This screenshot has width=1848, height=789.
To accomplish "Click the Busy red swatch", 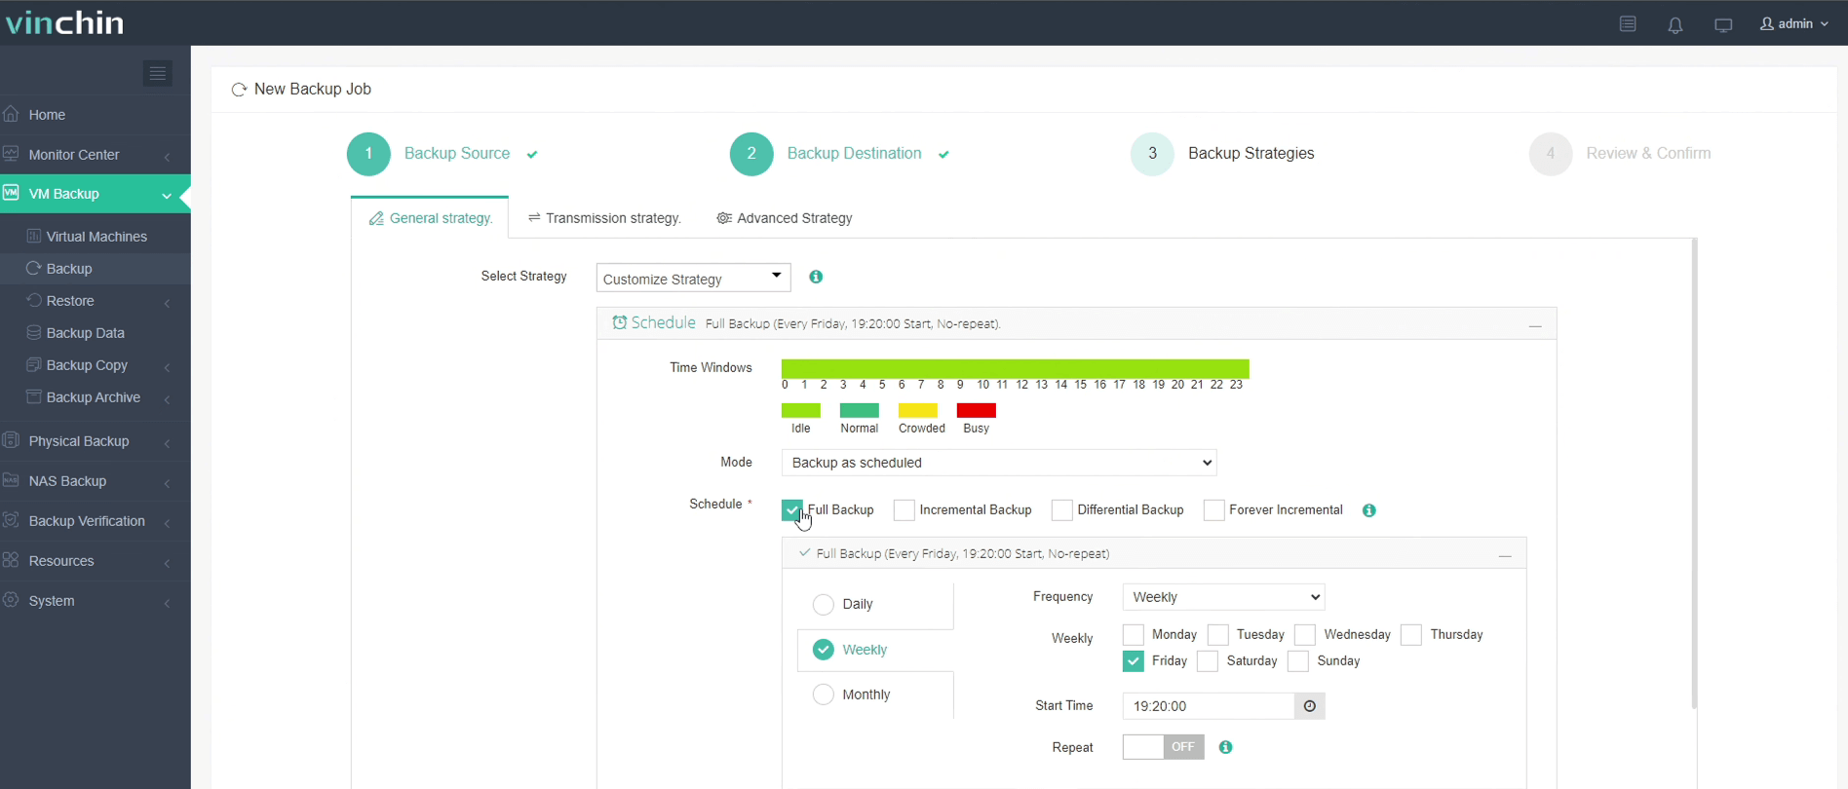I will coord(977,410).
